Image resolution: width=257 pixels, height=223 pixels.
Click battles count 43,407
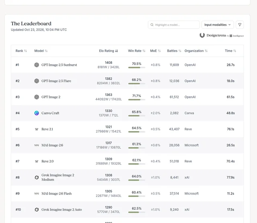(174, 129)
